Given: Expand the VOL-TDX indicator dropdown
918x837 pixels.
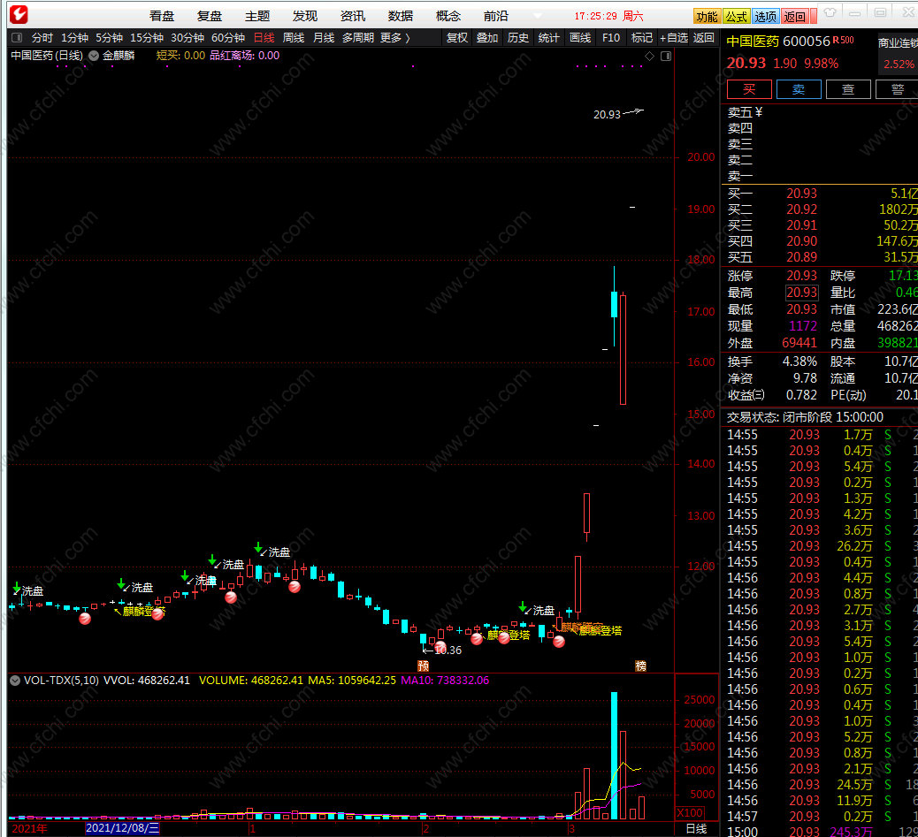Looking at the screenshot, I should click(x=15, y=681).
